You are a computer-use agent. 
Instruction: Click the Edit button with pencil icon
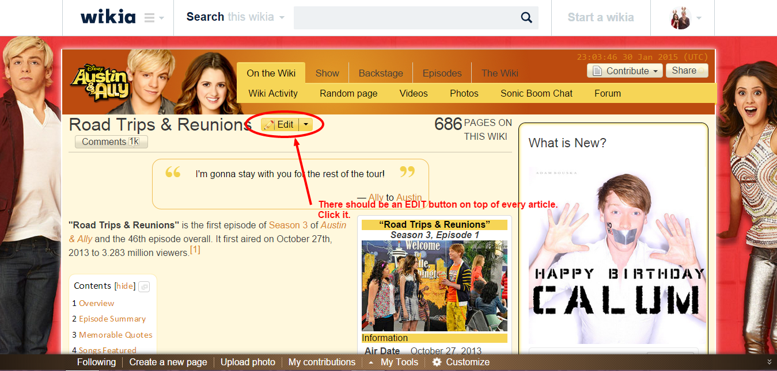pos(279,125)
